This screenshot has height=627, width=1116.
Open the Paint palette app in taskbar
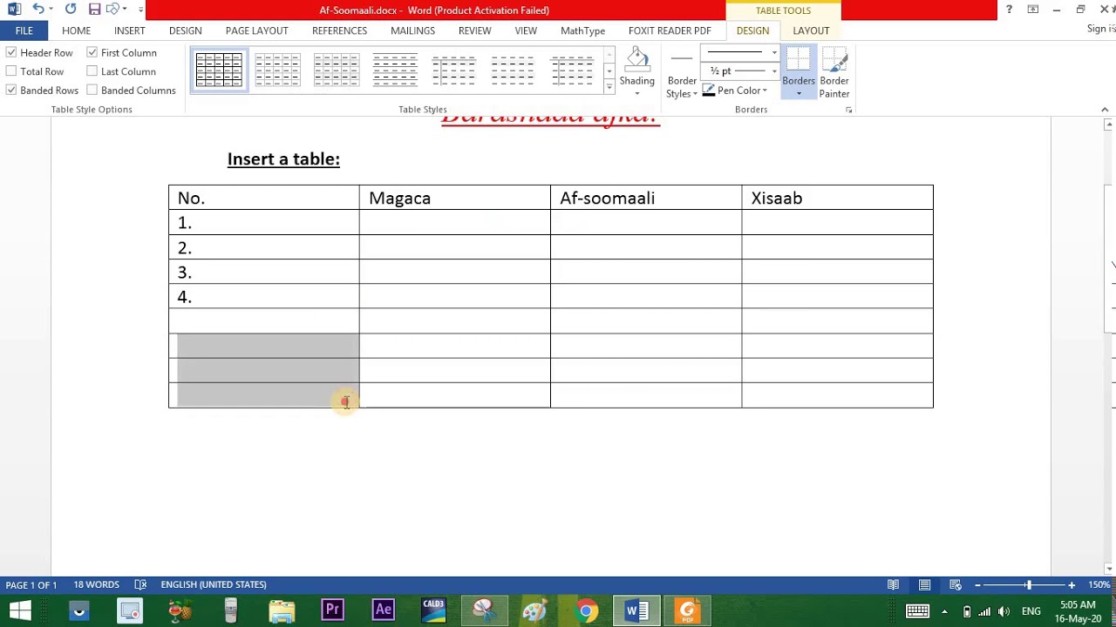pyautogui.click(x=534, y=610)
